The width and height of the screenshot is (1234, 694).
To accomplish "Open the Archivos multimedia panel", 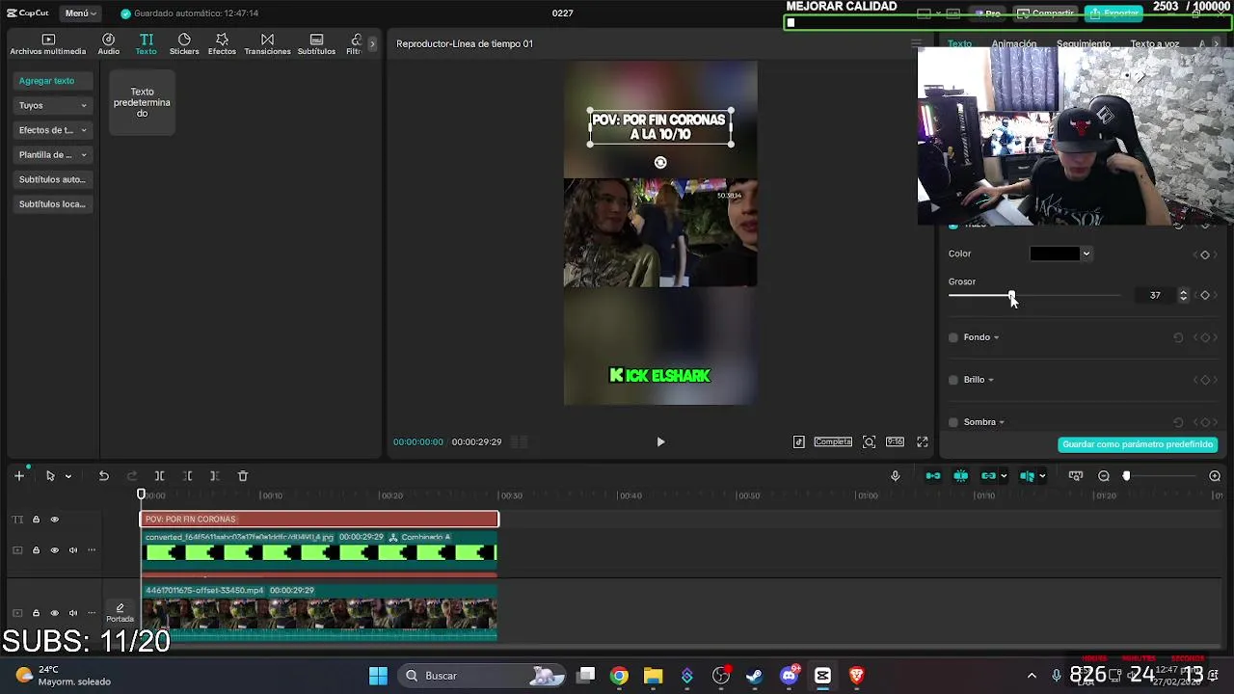I will pyautogui.click(x=48, y=44).
